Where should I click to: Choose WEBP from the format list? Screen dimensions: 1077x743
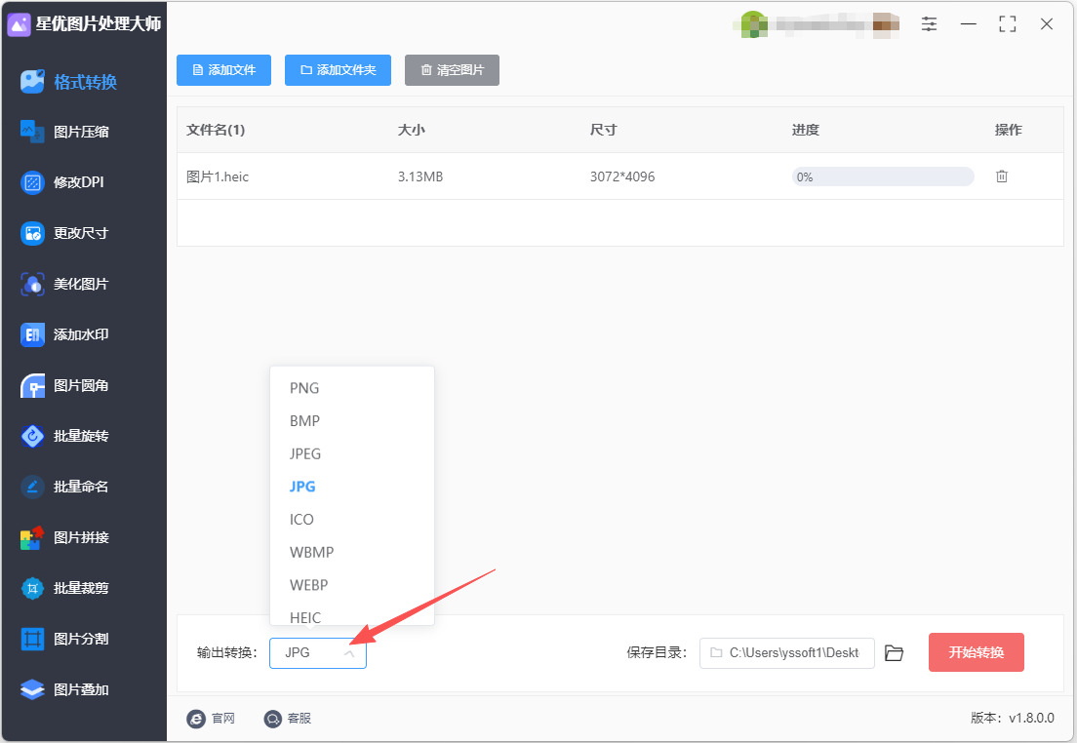(351, 585)
